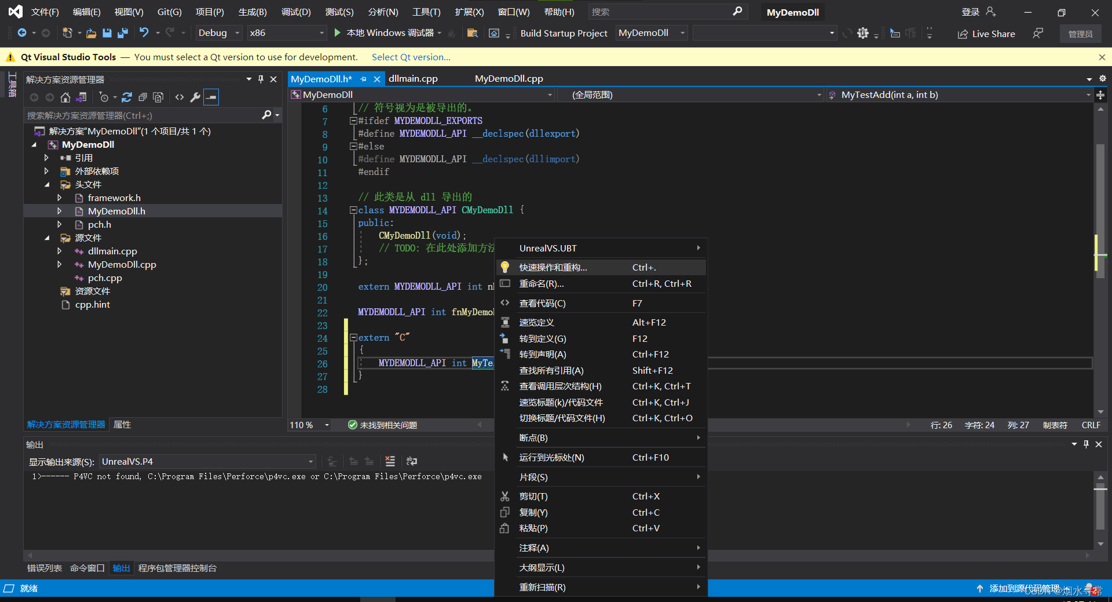Image resolution: width=1112 pixels, height=602 pixels.
Task: Clear all output with the clear icon
Action: click(390, 461)
